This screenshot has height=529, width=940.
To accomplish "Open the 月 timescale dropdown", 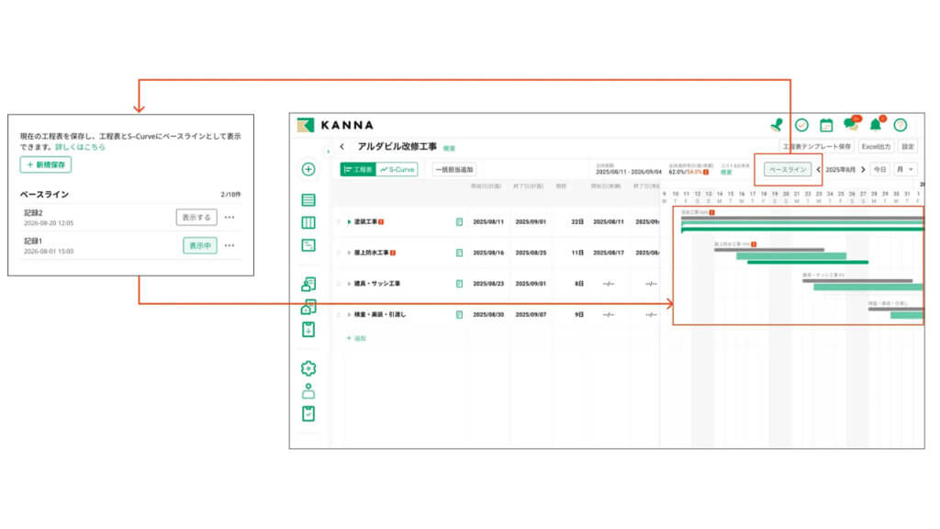I will [x=904, y=170].
